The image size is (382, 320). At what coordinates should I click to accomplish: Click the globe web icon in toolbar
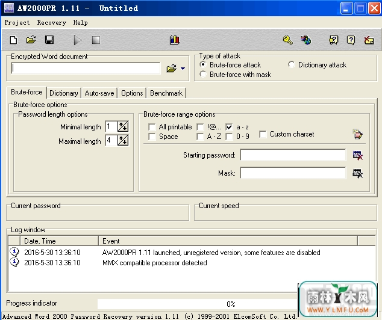(x=306, y=40)
